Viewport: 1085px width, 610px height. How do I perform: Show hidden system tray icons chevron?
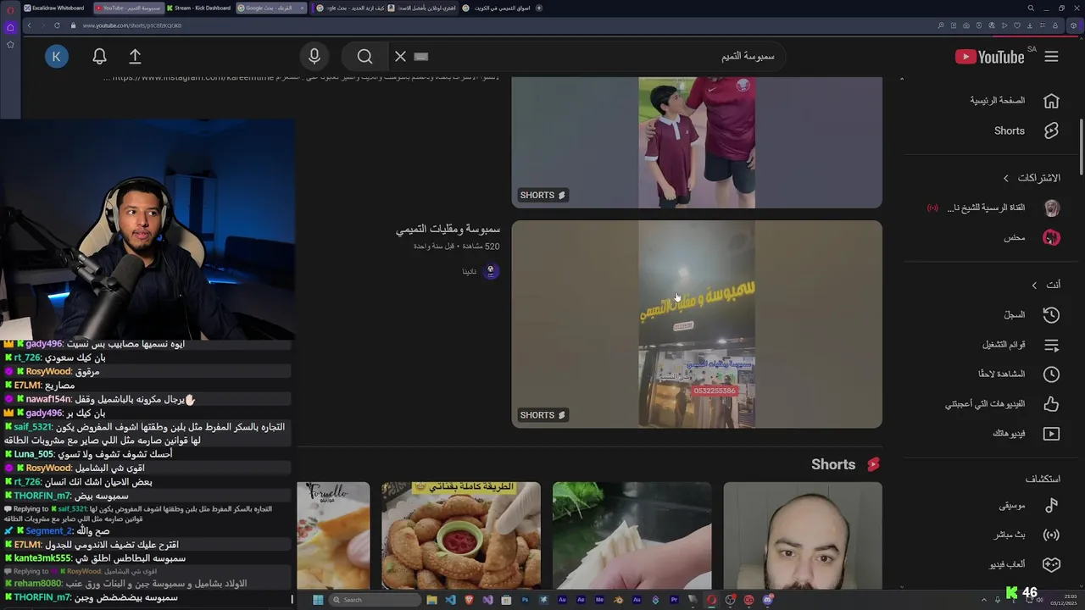coord(986,600)
